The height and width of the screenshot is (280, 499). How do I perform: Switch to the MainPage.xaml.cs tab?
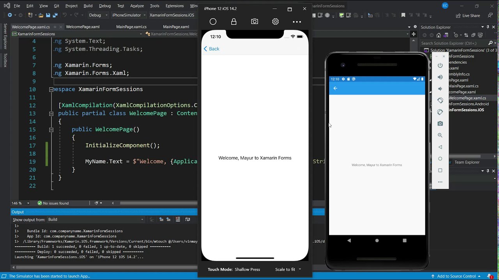click(131, 27)
